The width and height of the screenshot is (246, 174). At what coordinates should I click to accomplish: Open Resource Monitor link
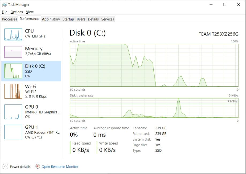pyautogui.click(x=60, y=167)
